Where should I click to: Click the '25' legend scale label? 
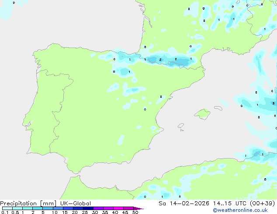tap(85, 212)
